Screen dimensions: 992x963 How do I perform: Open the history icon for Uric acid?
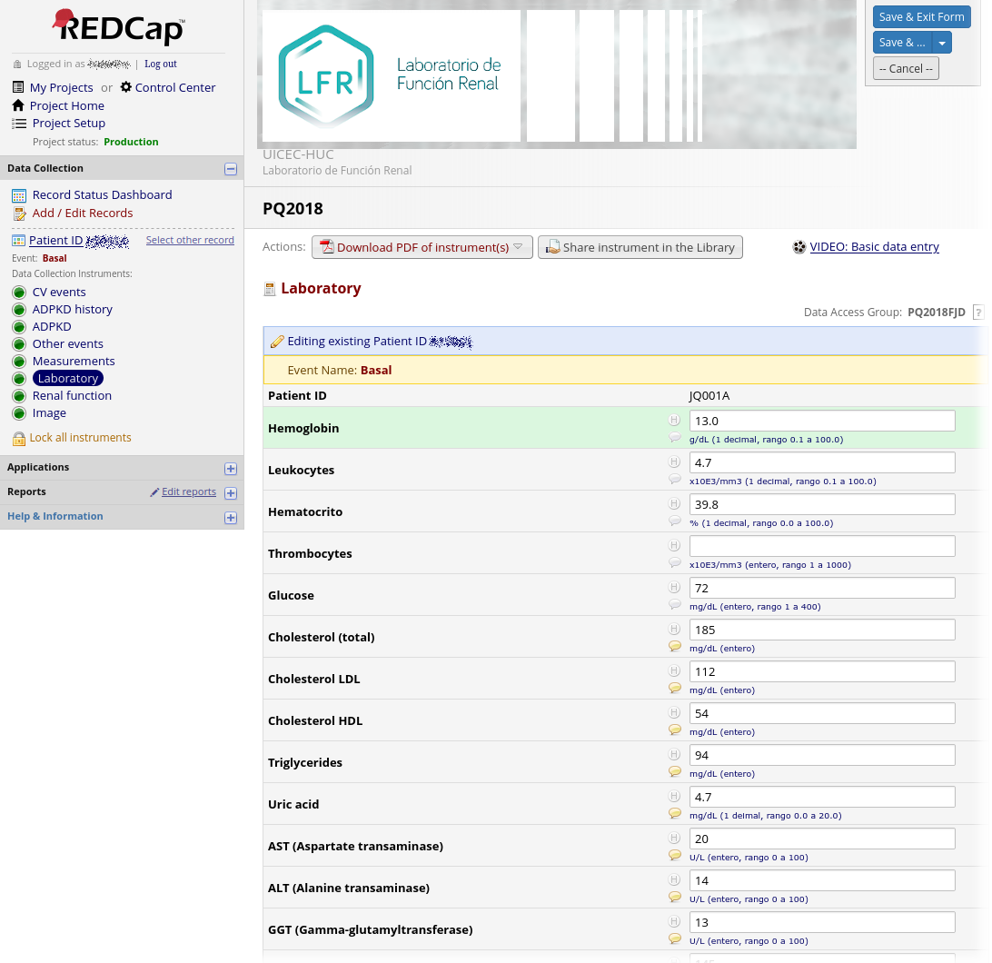pos(674,797)
